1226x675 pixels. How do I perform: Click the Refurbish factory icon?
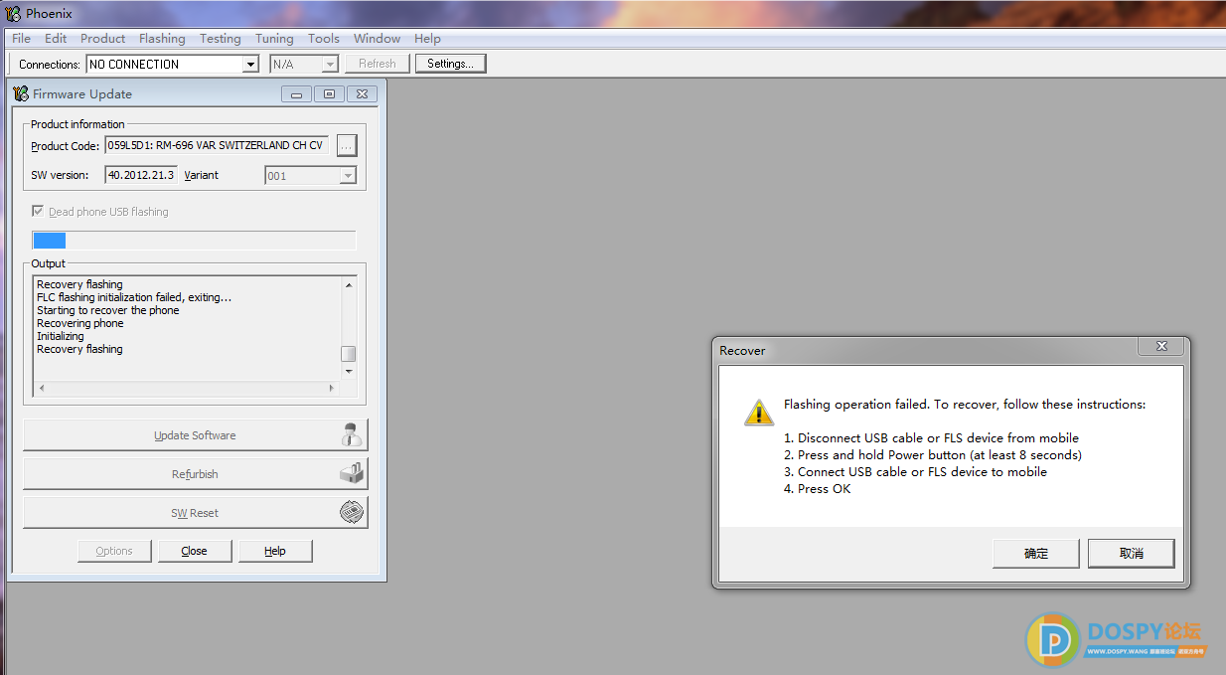pyautogui.click(x=352, y=473)
